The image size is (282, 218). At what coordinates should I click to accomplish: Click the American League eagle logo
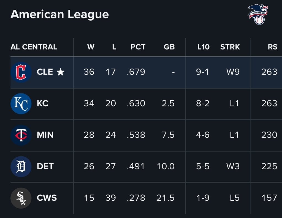257,14
